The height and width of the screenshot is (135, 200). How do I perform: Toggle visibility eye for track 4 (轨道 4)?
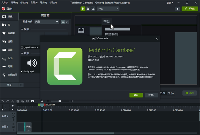pyautogui.click(x=14, y=114)
